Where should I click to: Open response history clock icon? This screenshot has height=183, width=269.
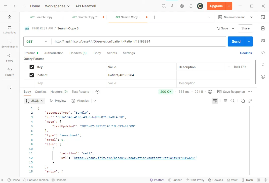tap(97, 92)
